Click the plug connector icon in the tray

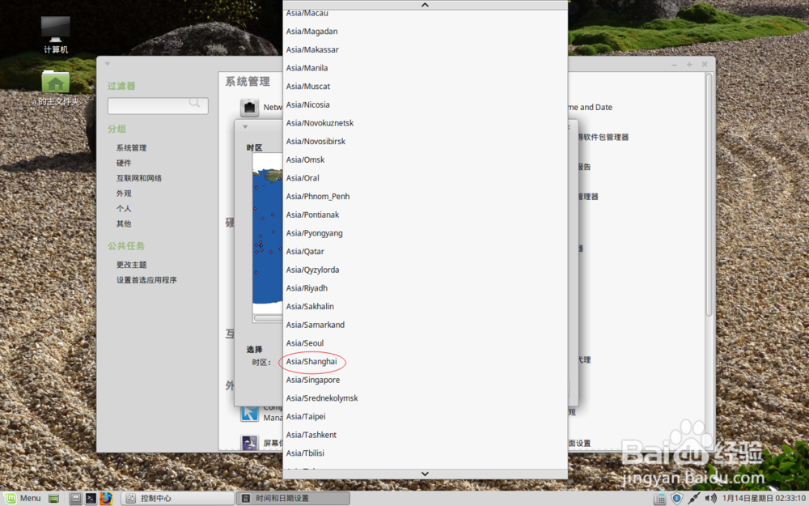(x=693, y=497)
